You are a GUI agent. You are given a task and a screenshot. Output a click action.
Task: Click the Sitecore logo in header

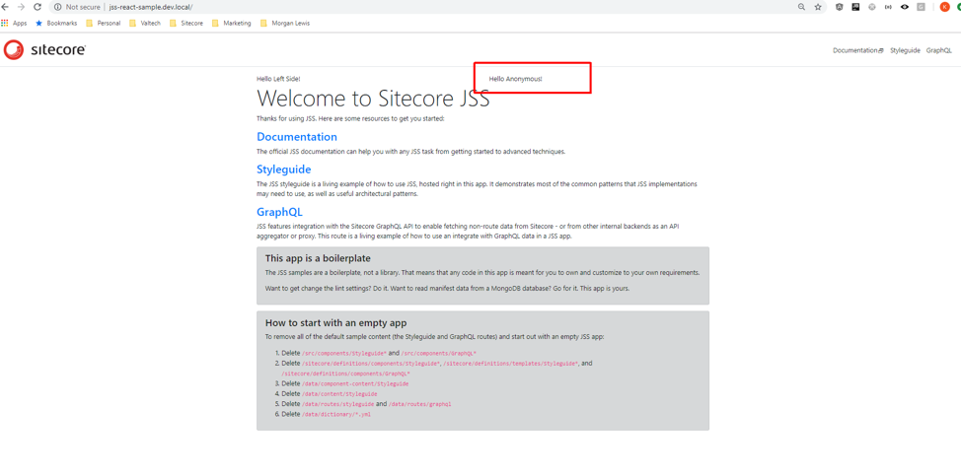44,49
